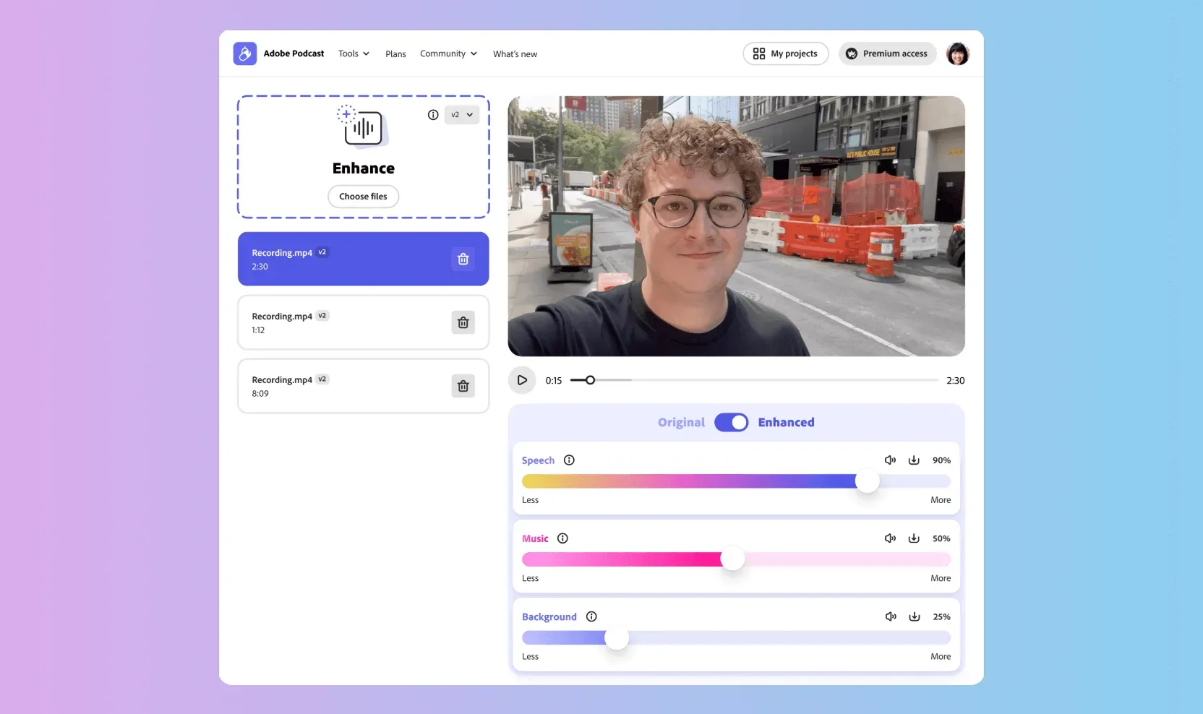Open info icon next to Speech label
The width and height of the screenshot is (1203, 714).
coord(569,460)
